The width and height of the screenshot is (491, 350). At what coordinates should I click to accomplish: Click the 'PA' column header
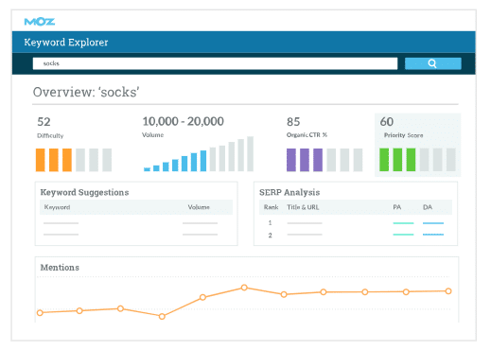tap(397, 207)
